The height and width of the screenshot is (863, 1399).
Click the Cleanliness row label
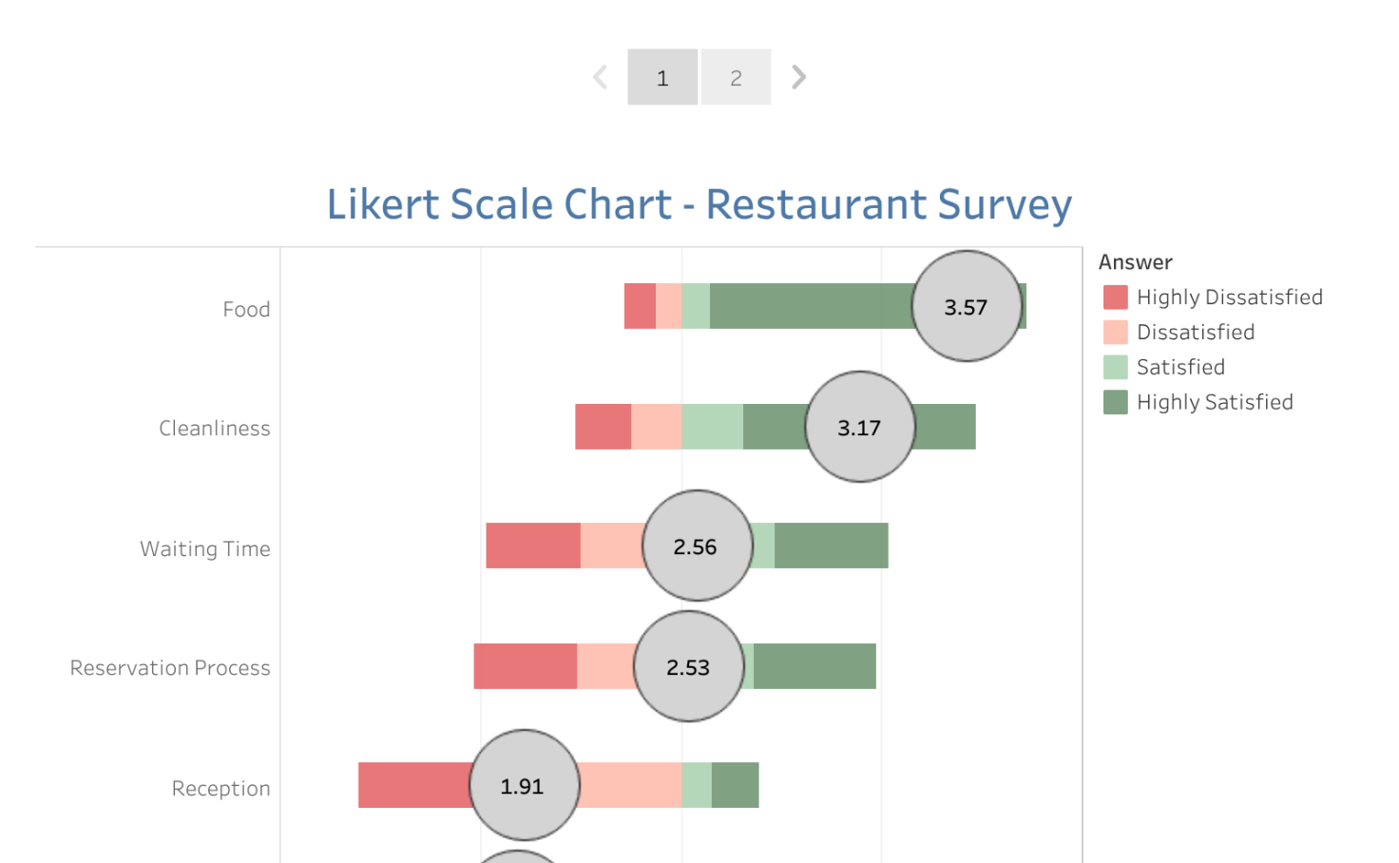(214, 428)
